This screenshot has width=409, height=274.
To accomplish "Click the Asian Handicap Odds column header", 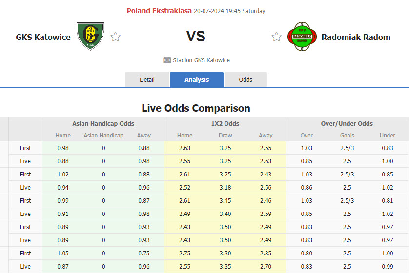I will pos(103,124).
